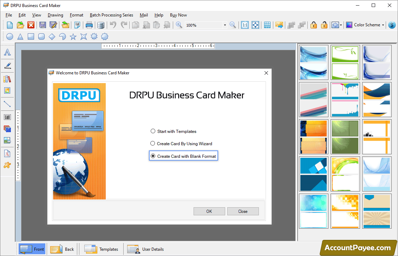Click the library books icon
The image size is (398, 256).
(x=7, y=79)
